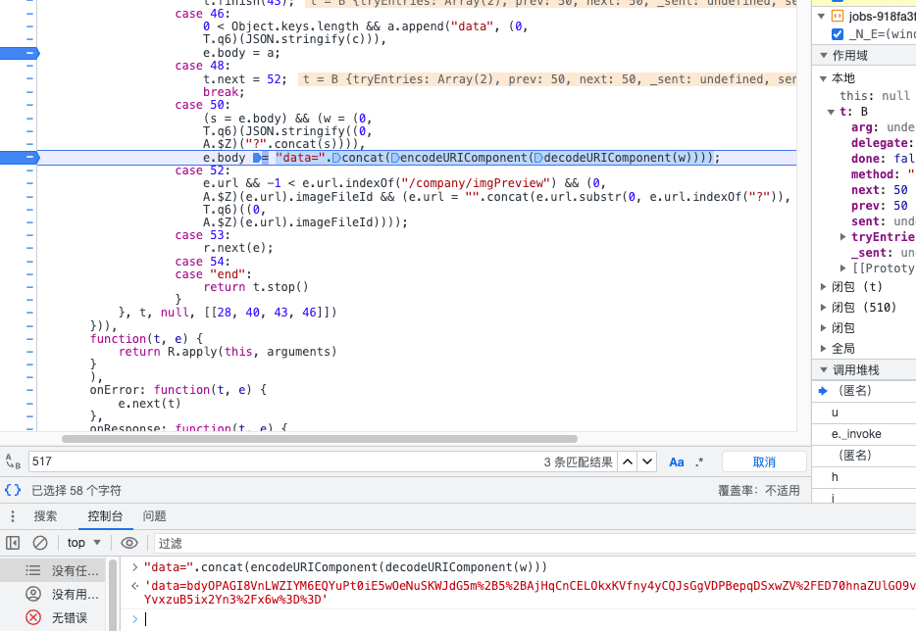Toggle the find and replace icon
The height and width of the screenshot is (631, 916).
[x=13, y=461]
